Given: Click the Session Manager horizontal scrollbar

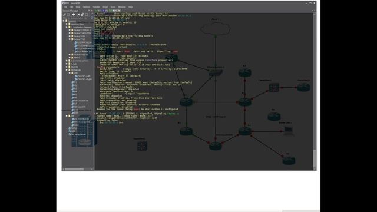Looking at the screenshot, I should 74,169.
